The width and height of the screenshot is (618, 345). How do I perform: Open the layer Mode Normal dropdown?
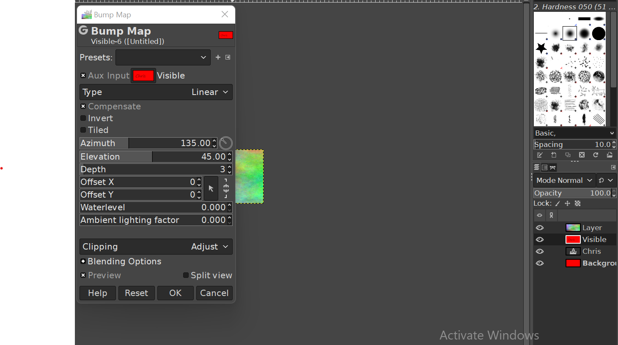pos(564,180)
